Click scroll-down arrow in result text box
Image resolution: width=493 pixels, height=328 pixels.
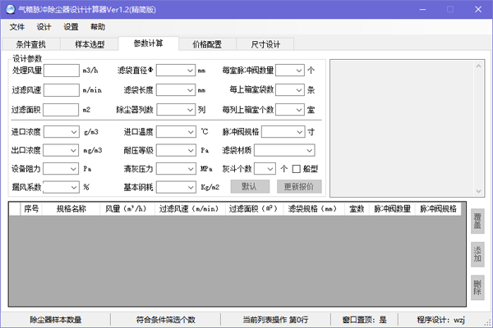point(478,191)
